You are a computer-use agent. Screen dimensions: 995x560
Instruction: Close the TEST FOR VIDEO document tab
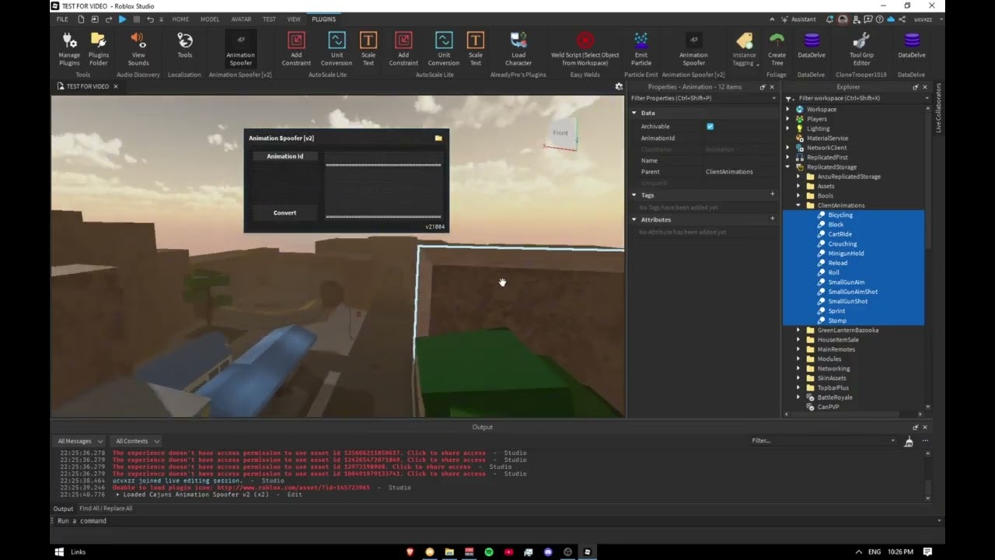coord(116,86)
